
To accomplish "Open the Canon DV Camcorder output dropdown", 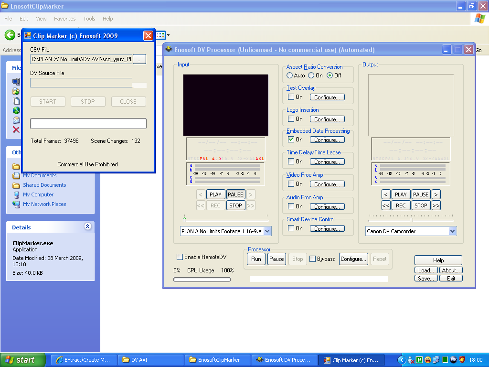I will click(x=452, y=231).
